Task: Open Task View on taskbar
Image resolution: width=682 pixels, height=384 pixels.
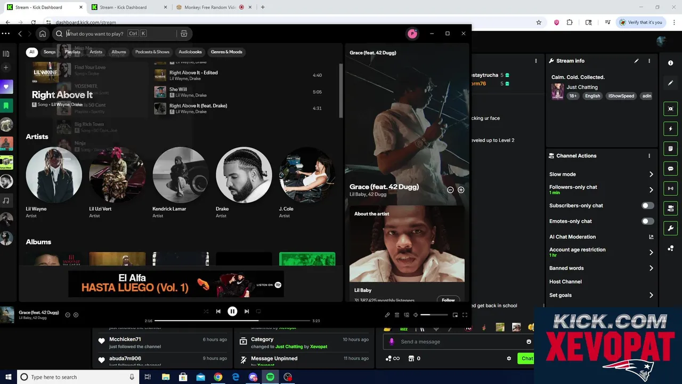Action: pos(148,377)
